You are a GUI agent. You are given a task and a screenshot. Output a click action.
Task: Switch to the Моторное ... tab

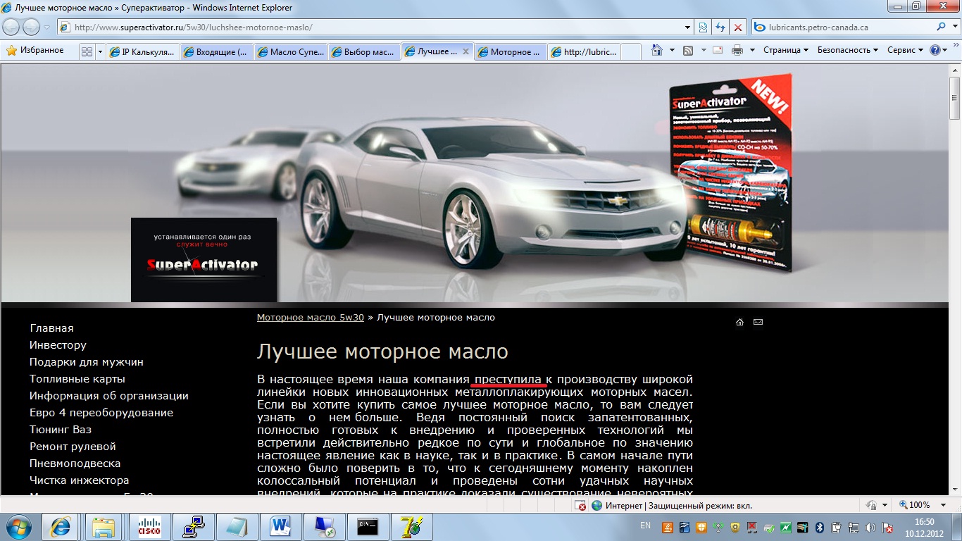(511, 51)
